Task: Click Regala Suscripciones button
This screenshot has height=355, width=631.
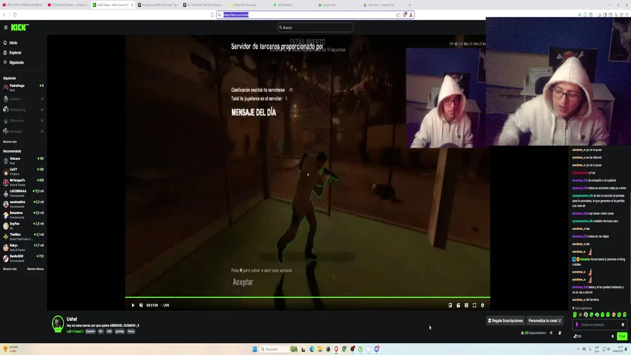Action: [x=505, y=320]
